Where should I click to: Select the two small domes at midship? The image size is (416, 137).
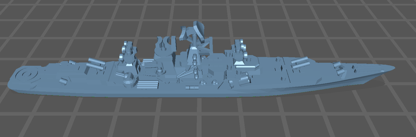click(209, 82)
